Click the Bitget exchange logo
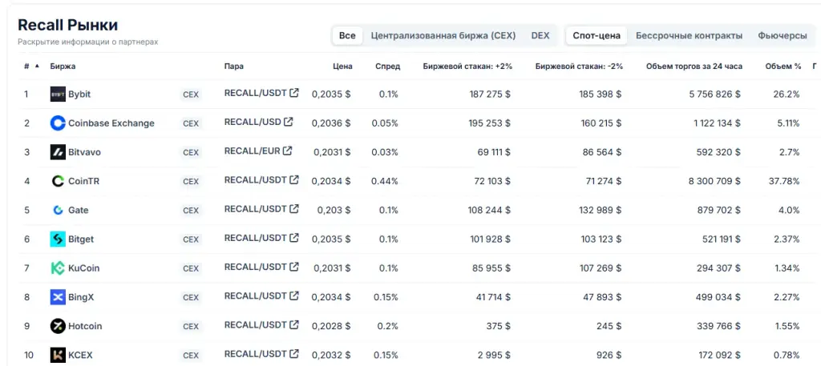Screen dimensions: 821x366 [x=58, y=239]
